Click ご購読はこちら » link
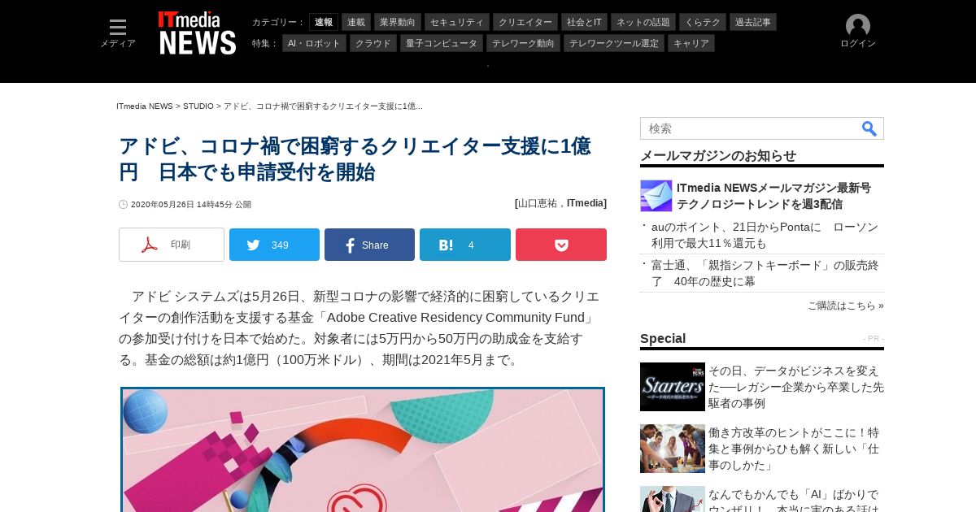This screenshot has width=976, height=512. 846,306
